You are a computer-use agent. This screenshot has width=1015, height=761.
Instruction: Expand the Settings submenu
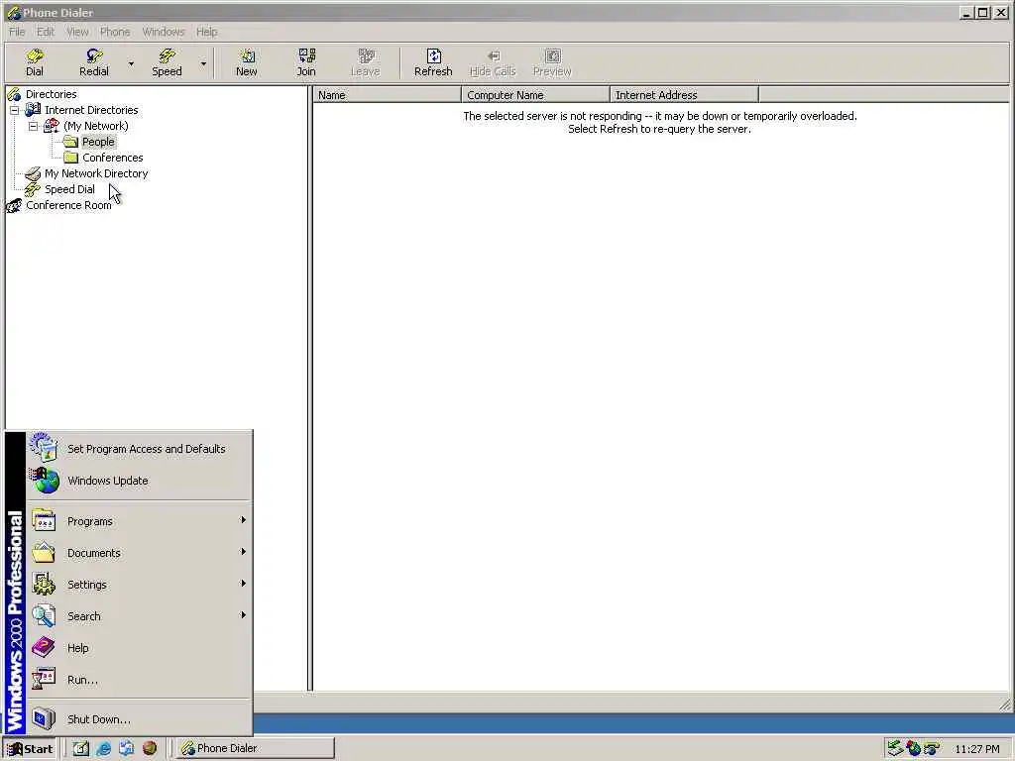[x=139, y=585]
